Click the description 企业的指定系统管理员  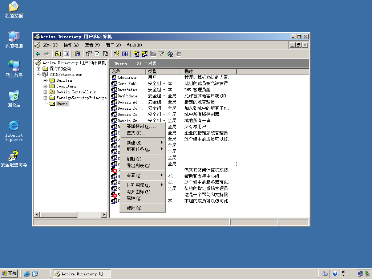pyautogui.click(x=206, y=133)
